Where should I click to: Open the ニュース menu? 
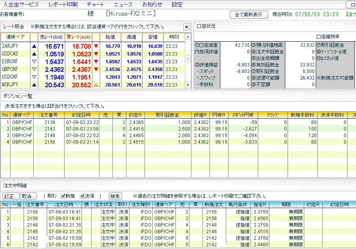(x=123, y=4)
